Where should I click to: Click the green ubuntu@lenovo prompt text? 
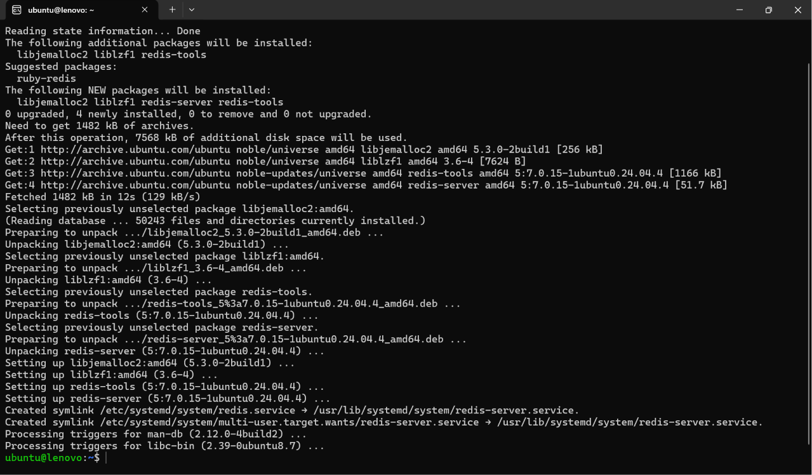(44, 458)
